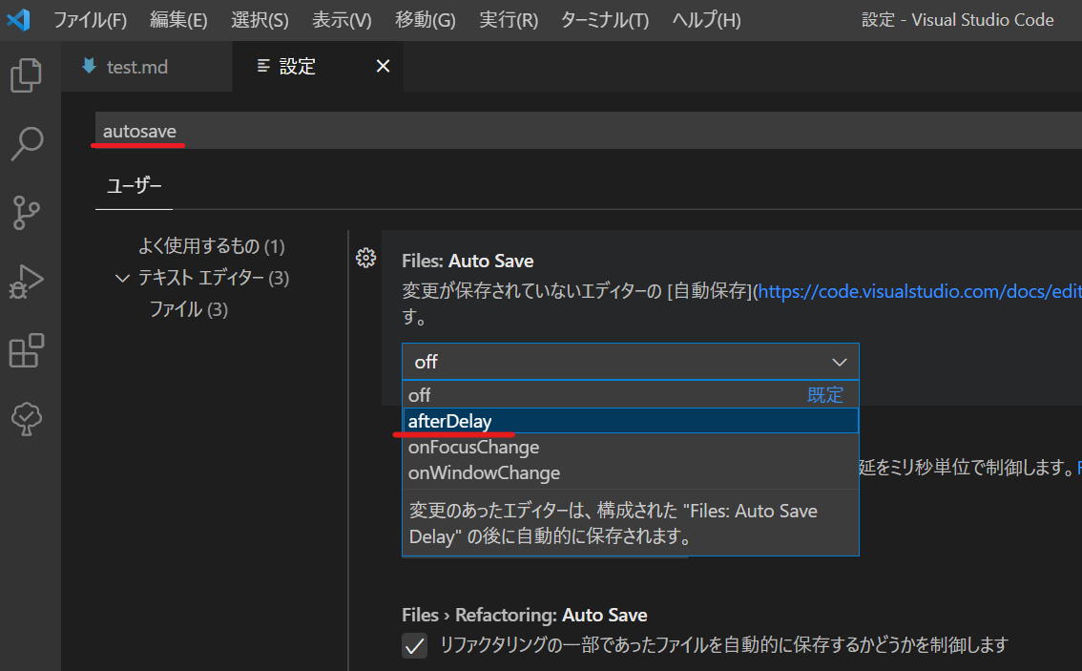Choose afterDelay option in dropdown

(630, 420)
